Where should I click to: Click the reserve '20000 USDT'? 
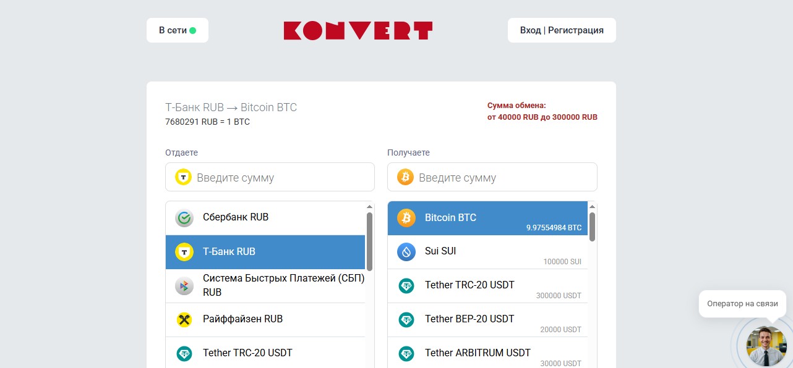(x=561, y=330)
